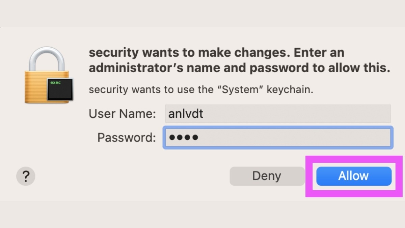
Task: Focus the User Name input field
Action: [277, 113]
